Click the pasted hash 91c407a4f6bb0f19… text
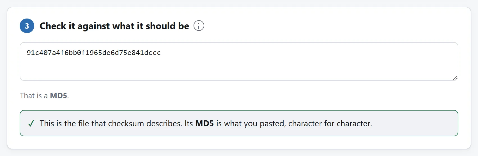Viewport: 478px width, 156px height. point(94,53)
